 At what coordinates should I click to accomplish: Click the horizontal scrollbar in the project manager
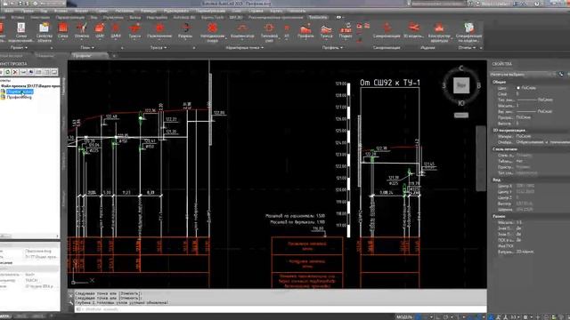click(x=29, y=236)
